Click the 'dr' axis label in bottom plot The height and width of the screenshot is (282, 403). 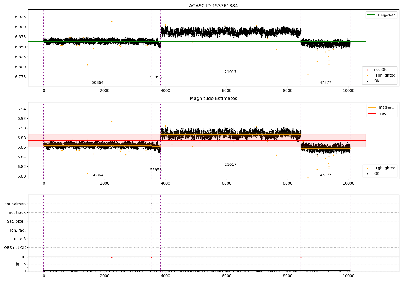coord(17,264)
